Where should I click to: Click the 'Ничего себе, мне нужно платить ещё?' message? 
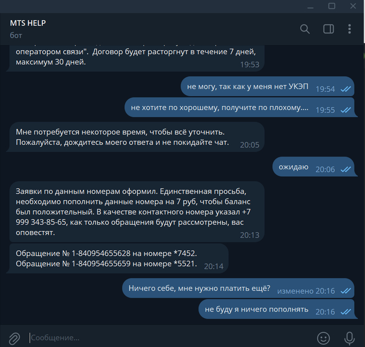coord(199,289)
